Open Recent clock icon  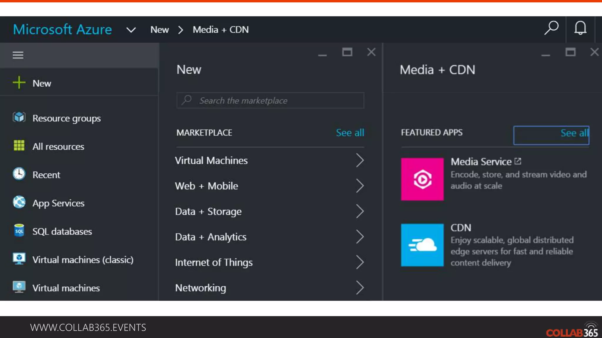(x=19, y=174)
